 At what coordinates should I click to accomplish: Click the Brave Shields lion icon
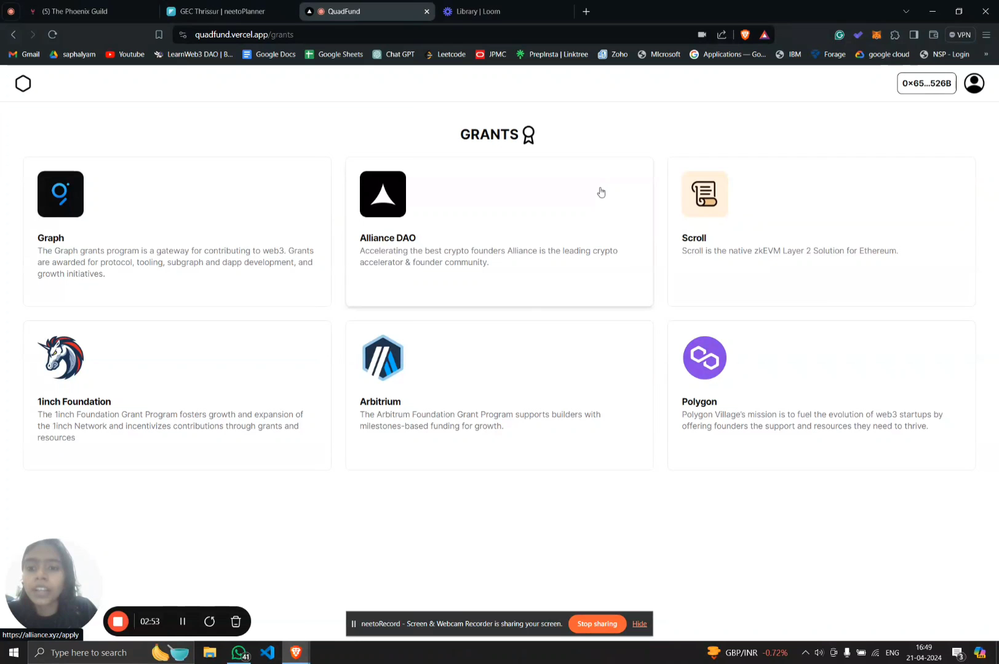[x=745, y=34]
